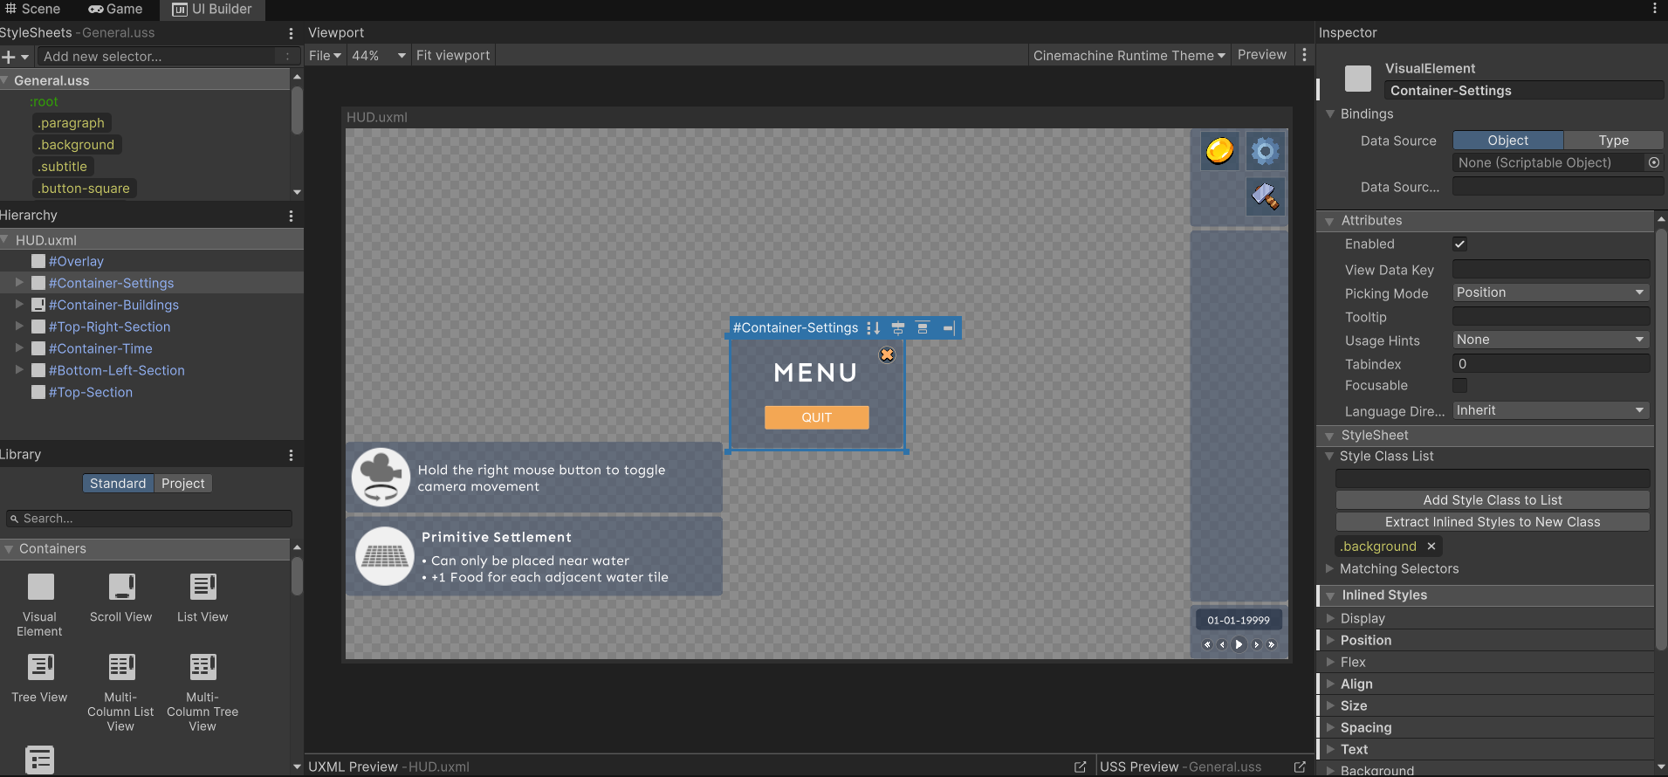Toggle the Enabled checkbox
This screenshot has height=777, width=1668.
click(1459, 244)
